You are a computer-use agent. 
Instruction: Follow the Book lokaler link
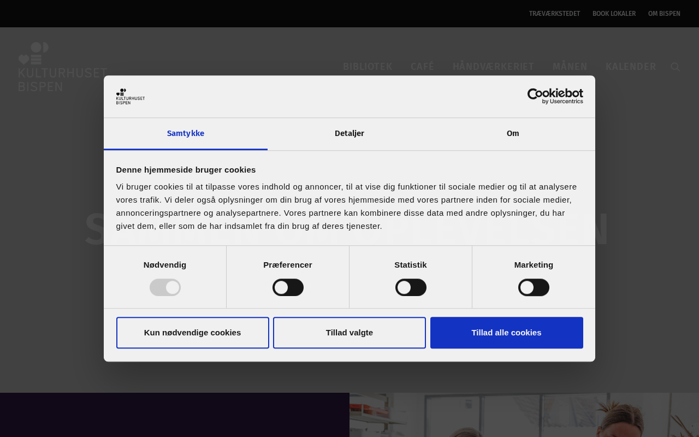tap(614, 14)
